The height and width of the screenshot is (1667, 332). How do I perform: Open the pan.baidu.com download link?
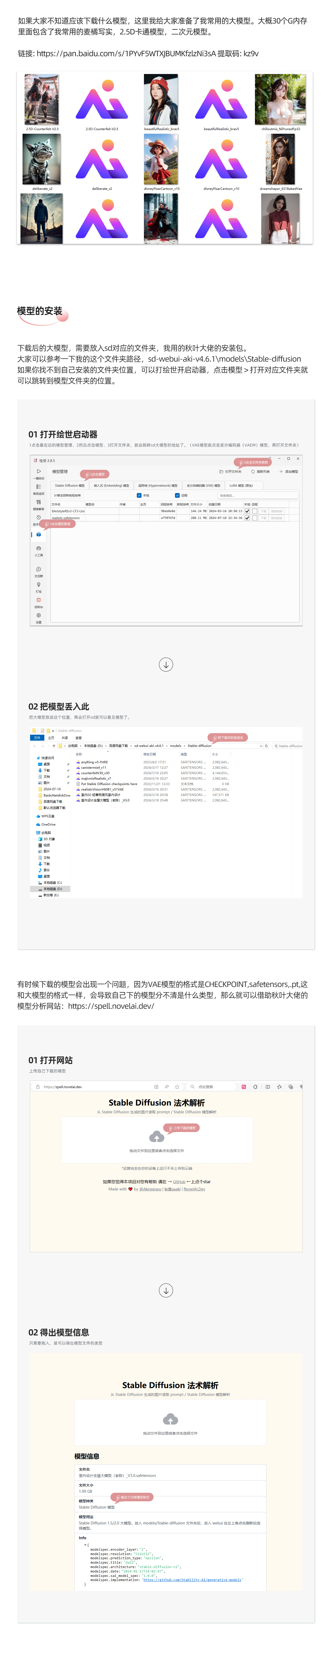click(126, 54)
